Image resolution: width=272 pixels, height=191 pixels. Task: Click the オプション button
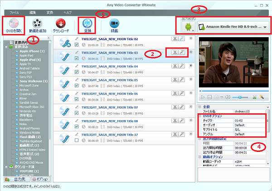[41, 179]
